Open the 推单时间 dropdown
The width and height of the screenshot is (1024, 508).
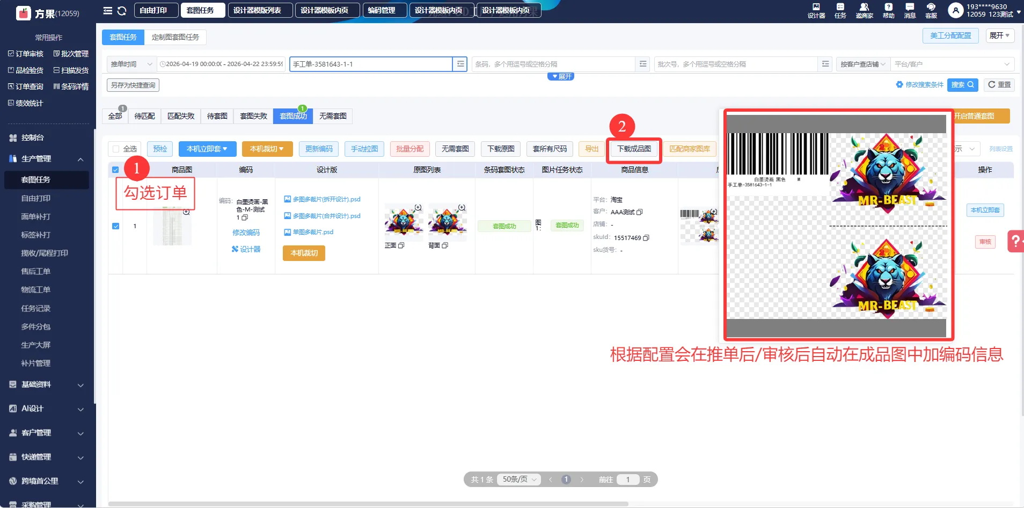click(x=131, y=64)
